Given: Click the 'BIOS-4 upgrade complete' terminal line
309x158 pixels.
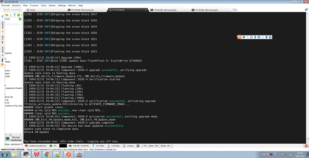Looking at the screenshot, I should coord(69,123).
